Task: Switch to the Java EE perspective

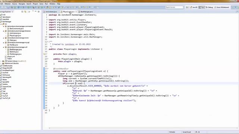Action: point(193,7)
